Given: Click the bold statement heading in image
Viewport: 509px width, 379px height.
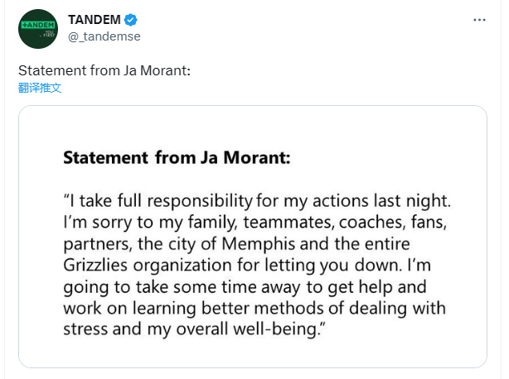Looking at the screenshot, I should (x=177, y=158).
